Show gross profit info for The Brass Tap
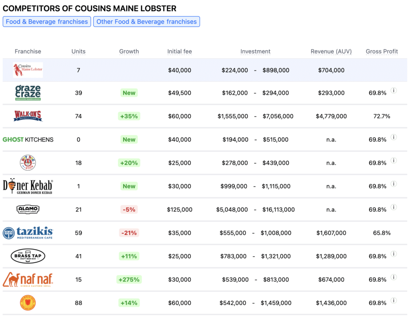This screenshot has width=409, height=320. click(x=393, y=253)
